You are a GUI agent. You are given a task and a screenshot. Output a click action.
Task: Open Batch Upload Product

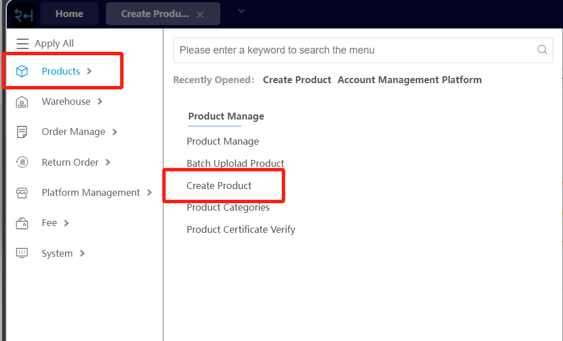tap(235, 163)
